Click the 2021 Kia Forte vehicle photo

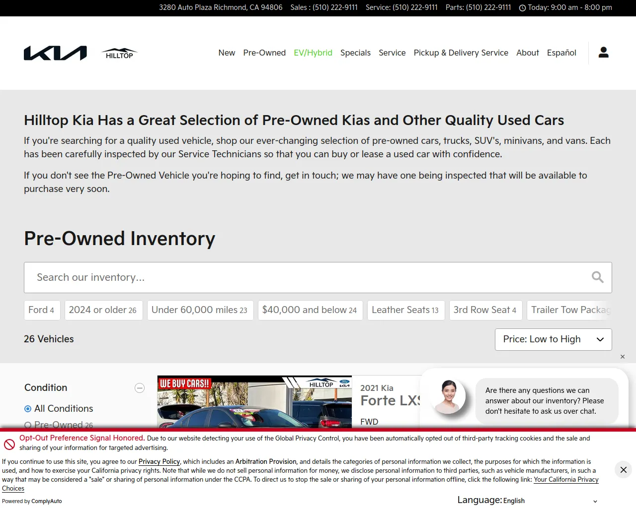coord(254,402)
